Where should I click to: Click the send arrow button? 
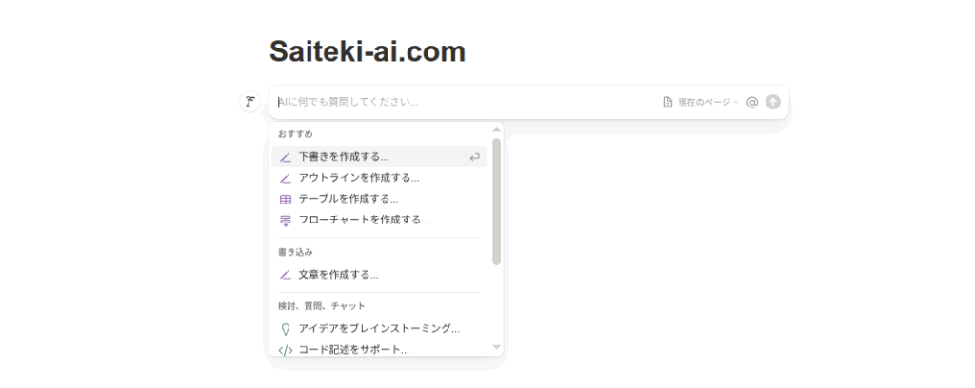point(773,102)
